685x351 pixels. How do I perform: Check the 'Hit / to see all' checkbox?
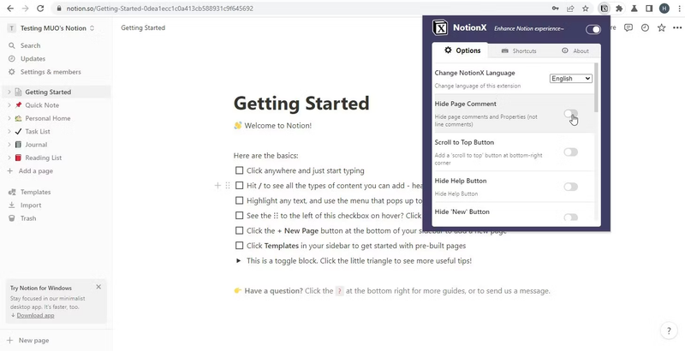pos(239,186)
